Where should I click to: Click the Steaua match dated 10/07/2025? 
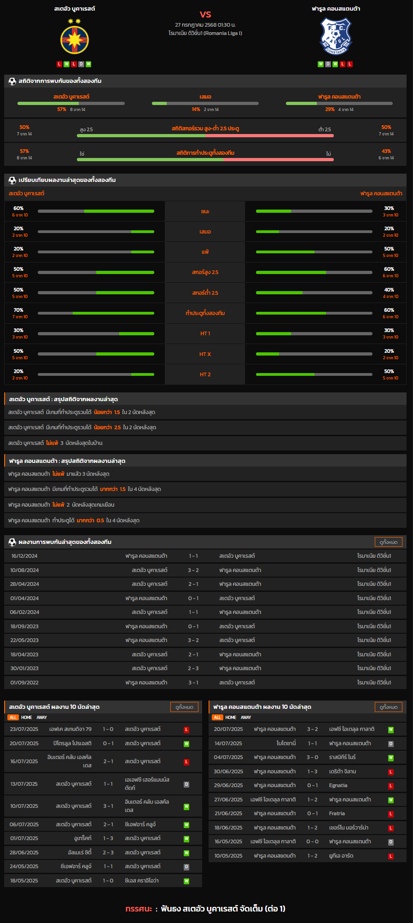pos(103,806)
